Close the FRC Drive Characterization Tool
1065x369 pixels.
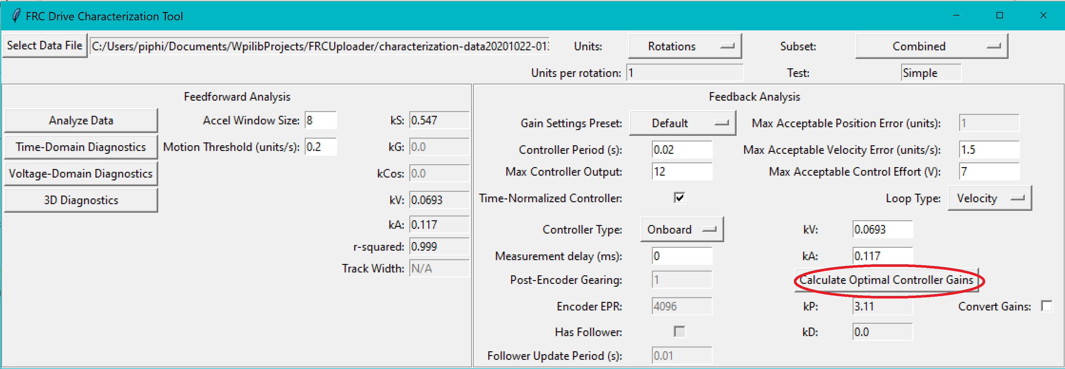click(1043, 16)
